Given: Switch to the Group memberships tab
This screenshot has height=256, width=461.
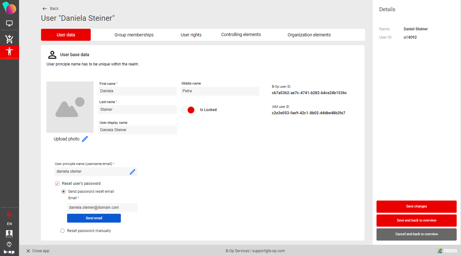Looking at the screenshot, I should pyautogui.click(x=134, y=35).
